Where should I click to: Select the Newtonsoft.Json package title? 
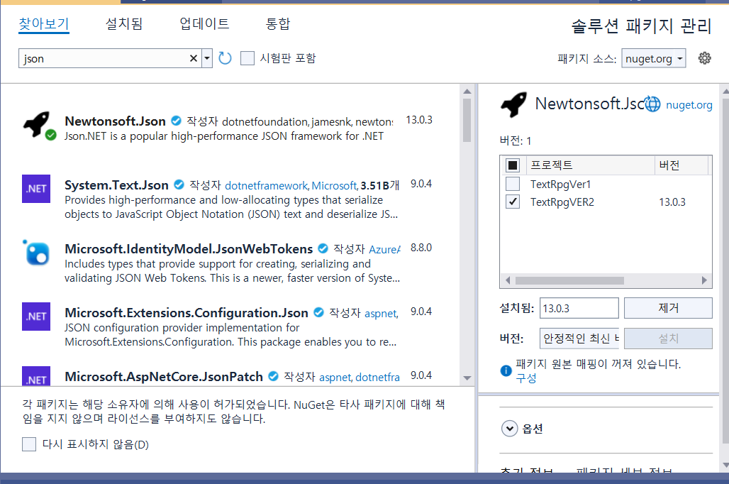115,121
